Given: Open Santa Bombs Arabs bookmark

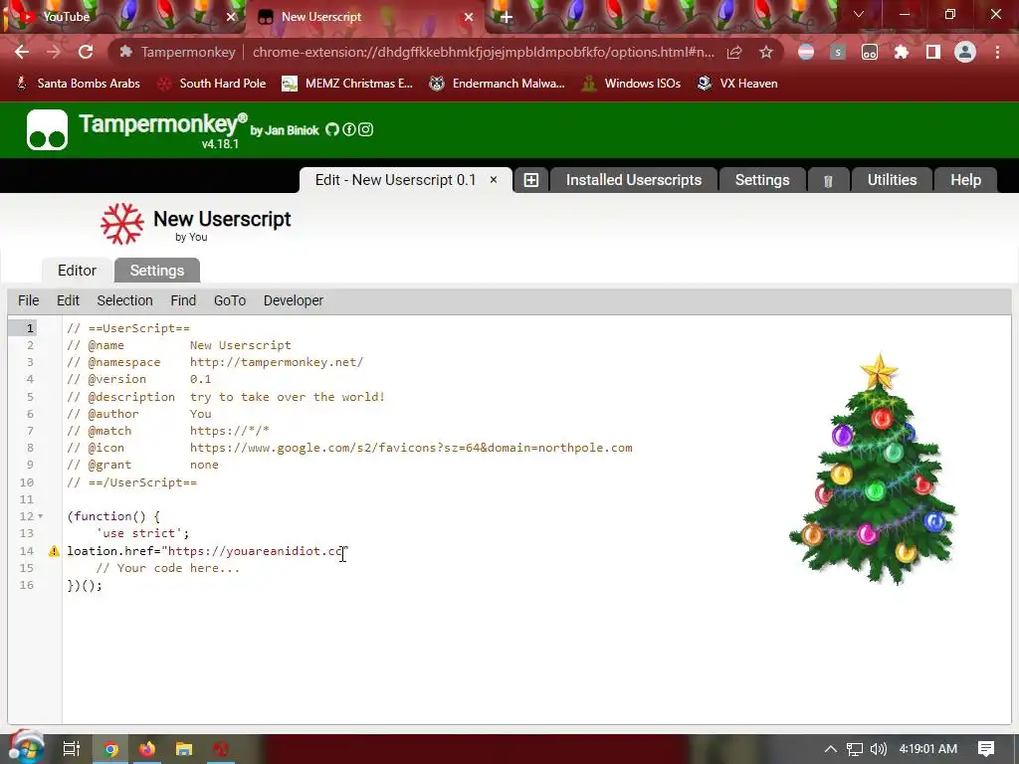Looking at the screenshot, I should (78, 84).
